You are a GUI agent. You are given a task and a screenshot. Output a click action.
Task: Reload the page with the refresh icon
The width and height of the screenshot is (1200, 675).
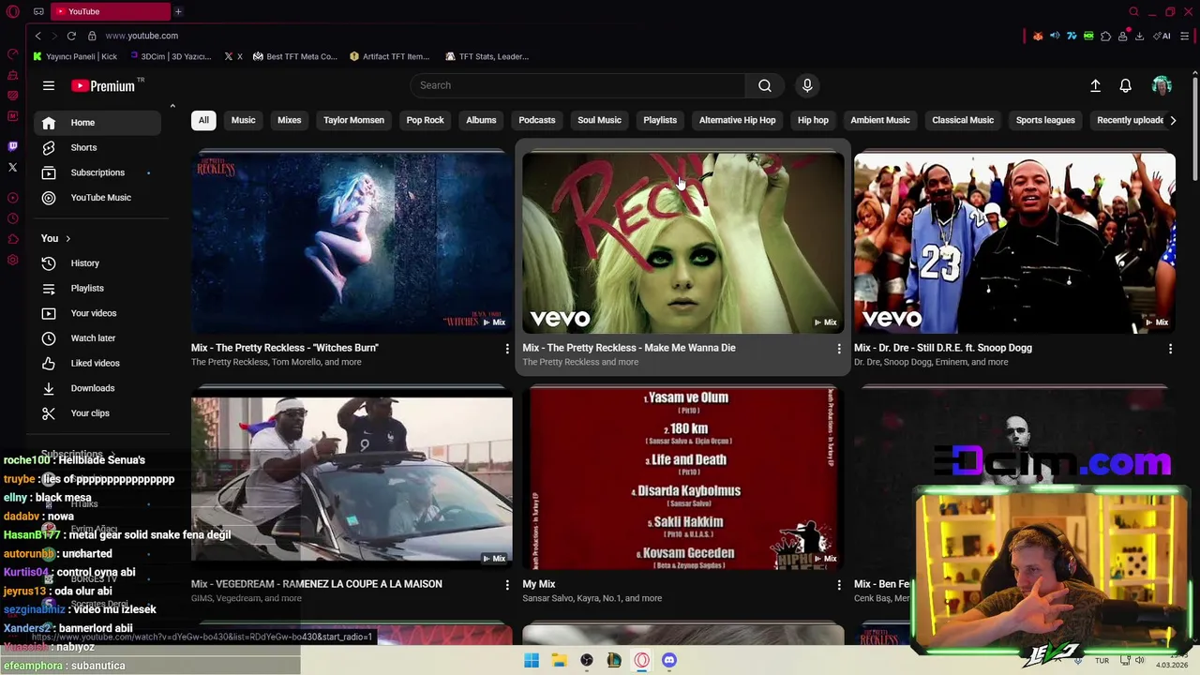[71, 36]
